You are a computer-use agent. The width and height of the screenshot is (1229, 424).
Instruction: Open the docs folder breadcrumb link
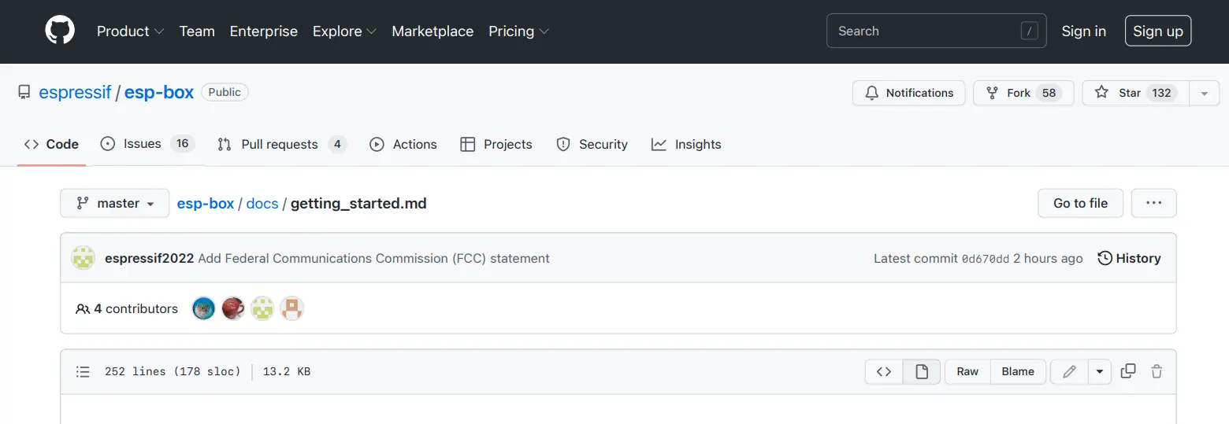pos(262,203)
